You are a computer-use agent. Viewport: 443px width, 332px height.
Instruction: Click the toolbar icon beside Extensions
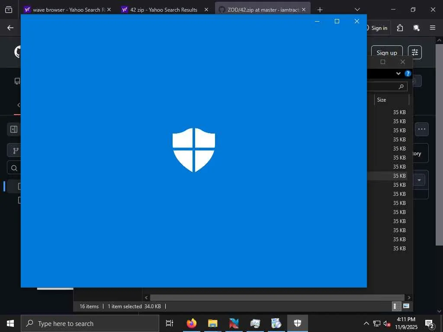point(416,28)
